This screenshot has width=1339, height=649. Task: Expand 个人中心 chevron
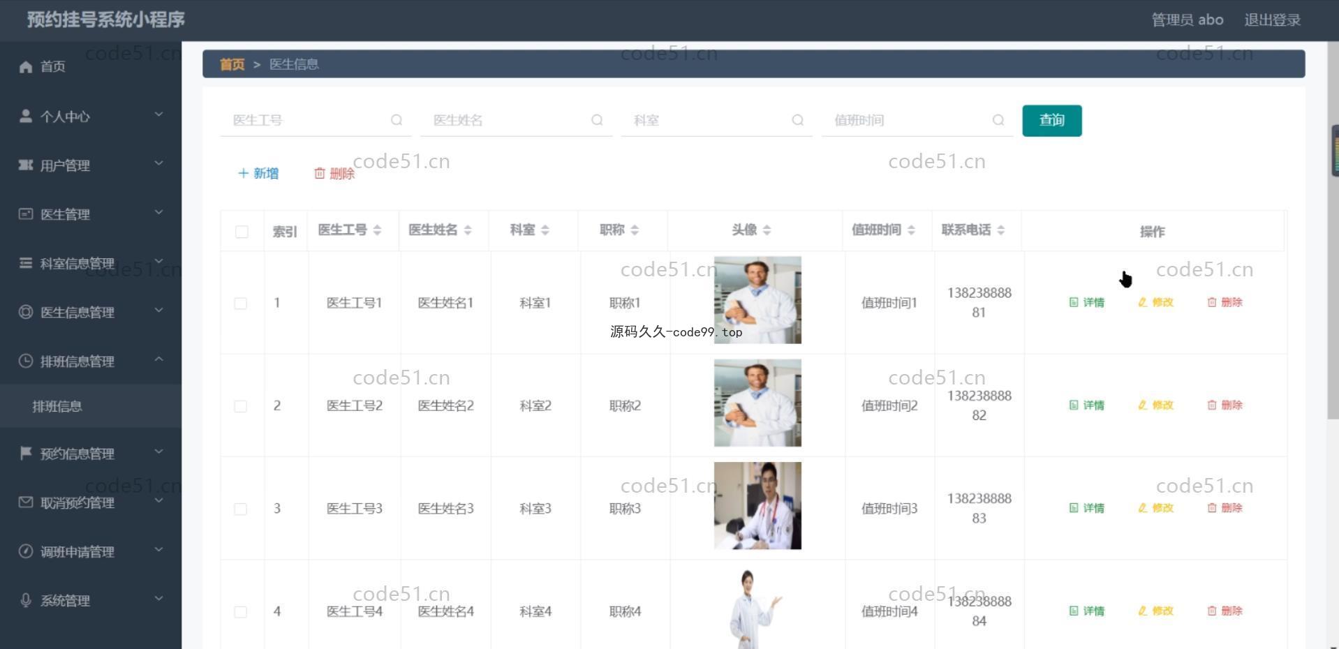click(x=158, y=114)
